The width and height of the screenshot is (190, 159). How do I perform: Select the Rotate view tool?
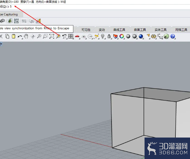click(x=33, y=36)
